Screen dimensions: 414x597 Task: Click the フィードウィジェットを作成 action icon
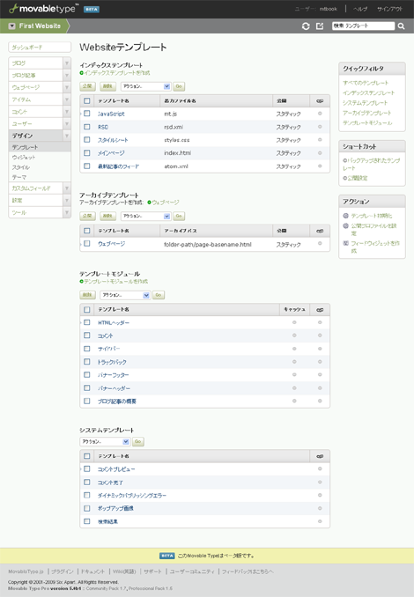[x=346, y=243]
